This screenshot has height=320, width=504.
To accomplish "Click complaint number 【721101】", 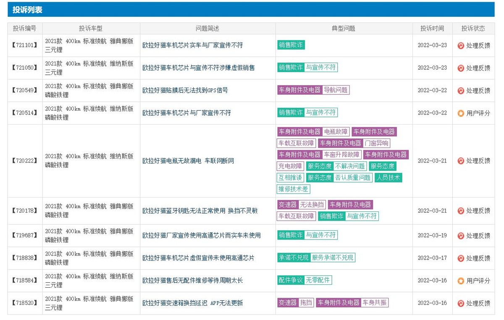I will (24, 45).
